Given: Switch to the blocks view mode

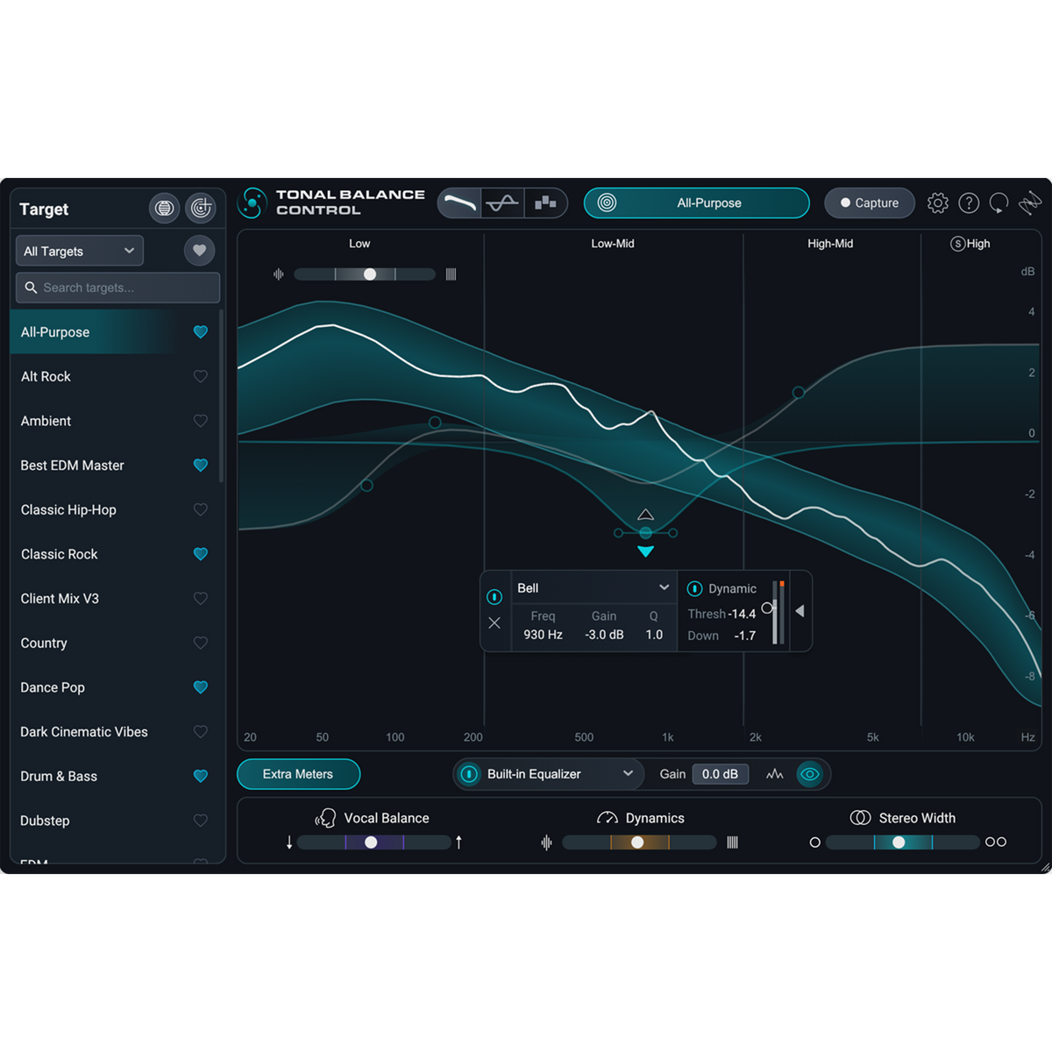Looking at the screenshot, I should [545, 203].
